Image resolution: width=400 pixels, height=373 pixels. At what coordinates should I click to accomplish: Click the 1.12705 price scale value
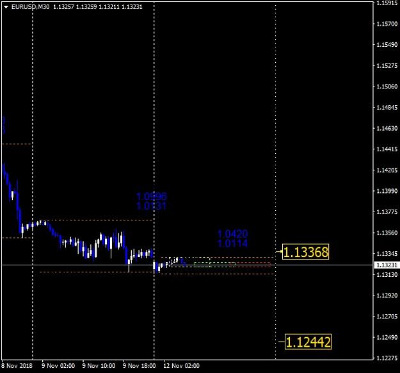[x=387, y=317]
